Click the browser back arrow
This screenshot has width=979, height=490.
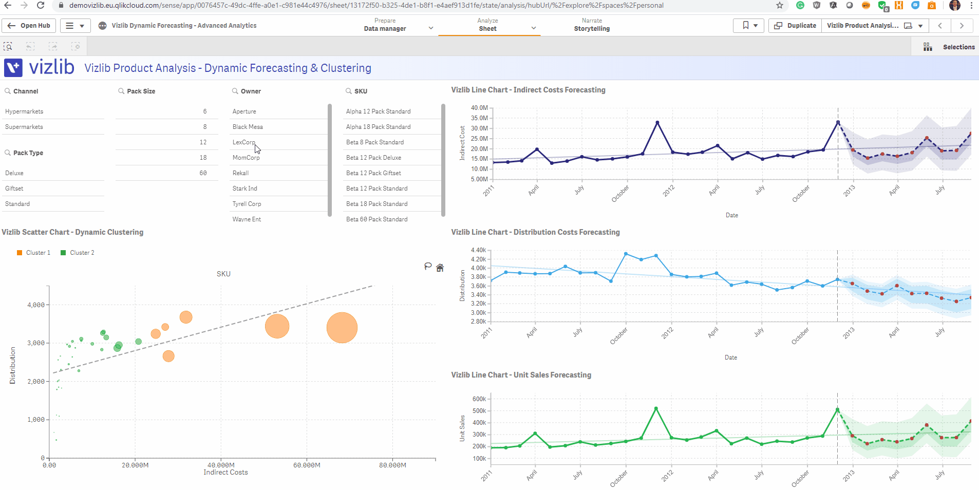click(8, 5)
